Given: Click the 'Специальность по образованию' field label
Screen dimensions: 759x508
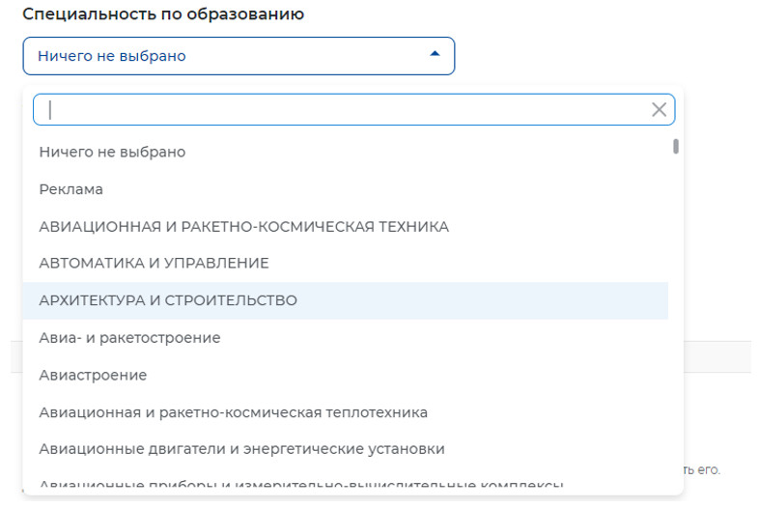Looking at the screenshot, I should pos(163,14).
